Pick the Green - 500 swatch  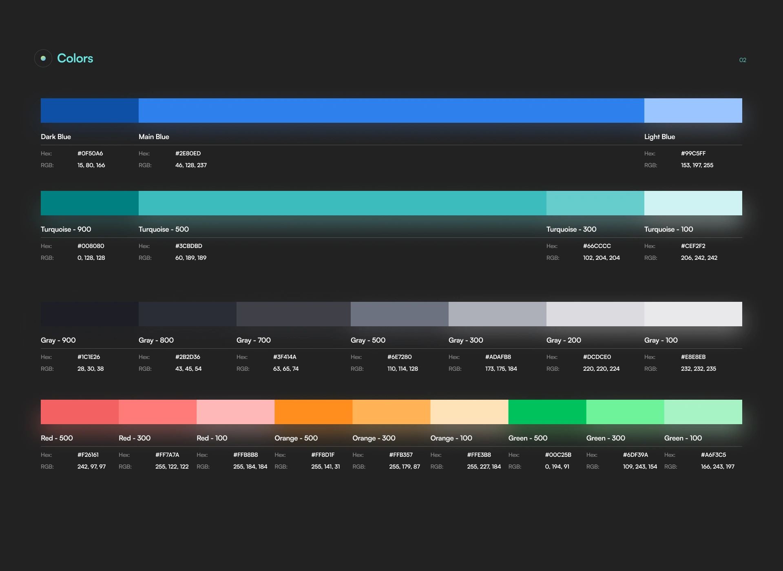coord(547,412)
